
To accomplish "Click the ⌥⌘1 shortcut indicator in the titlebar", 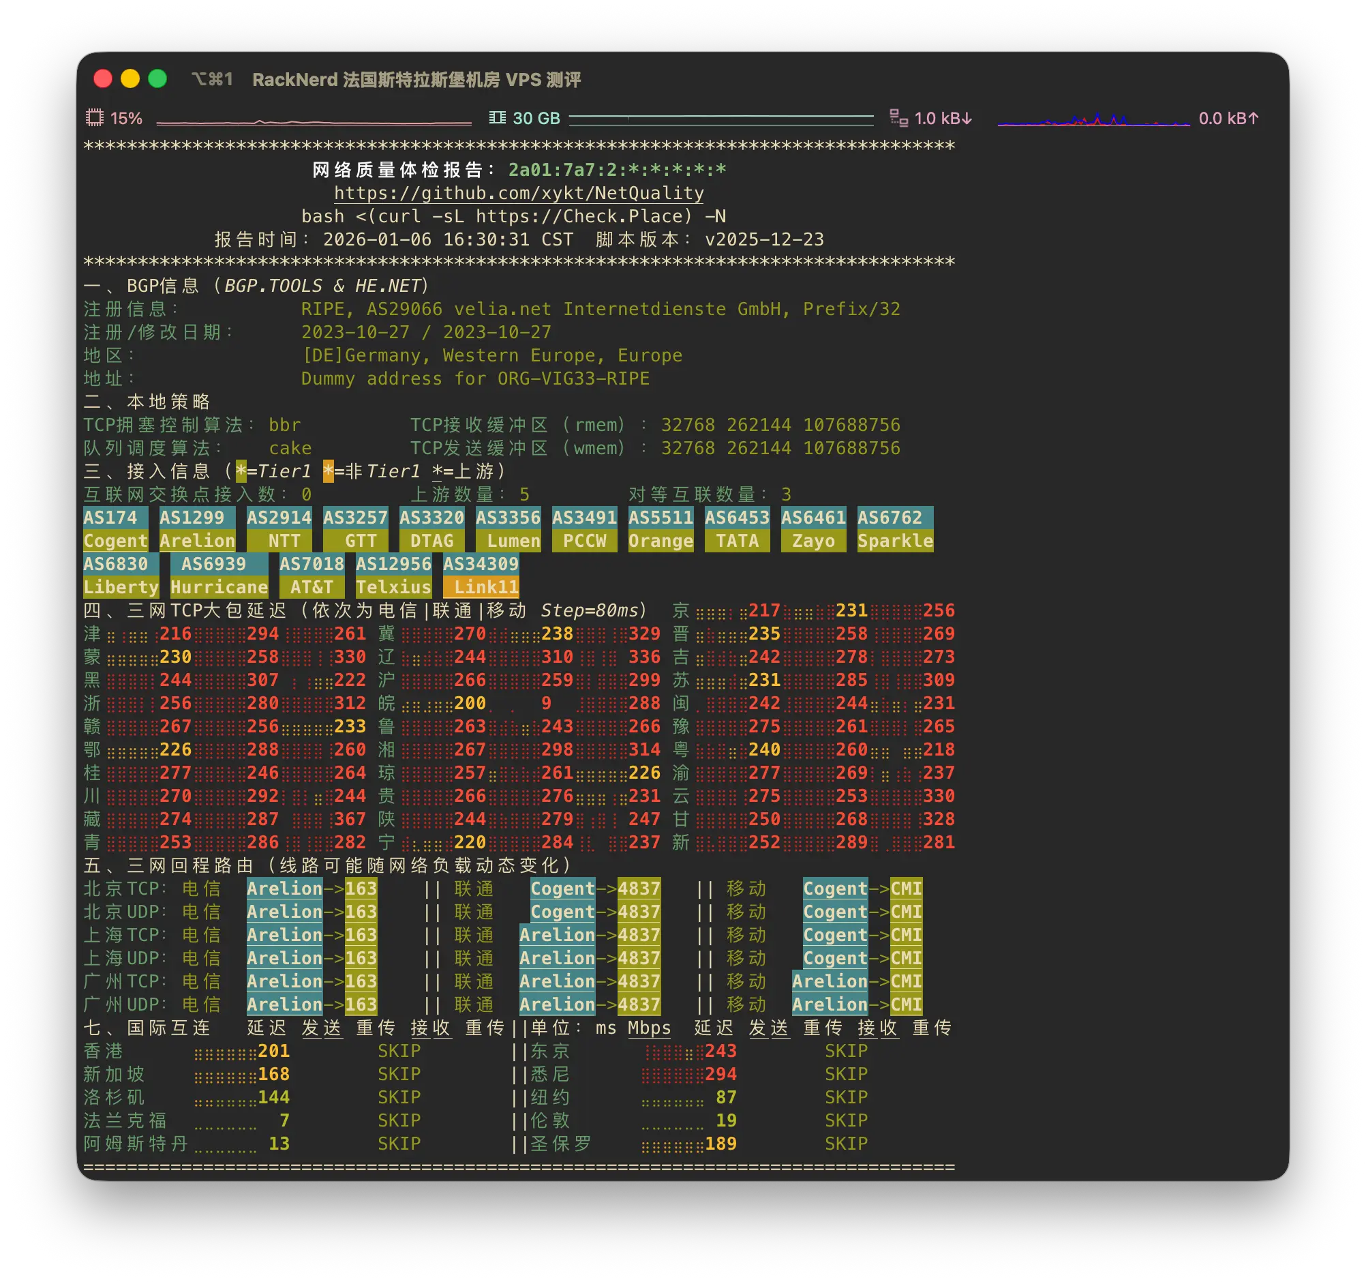I will click(211, 80).
